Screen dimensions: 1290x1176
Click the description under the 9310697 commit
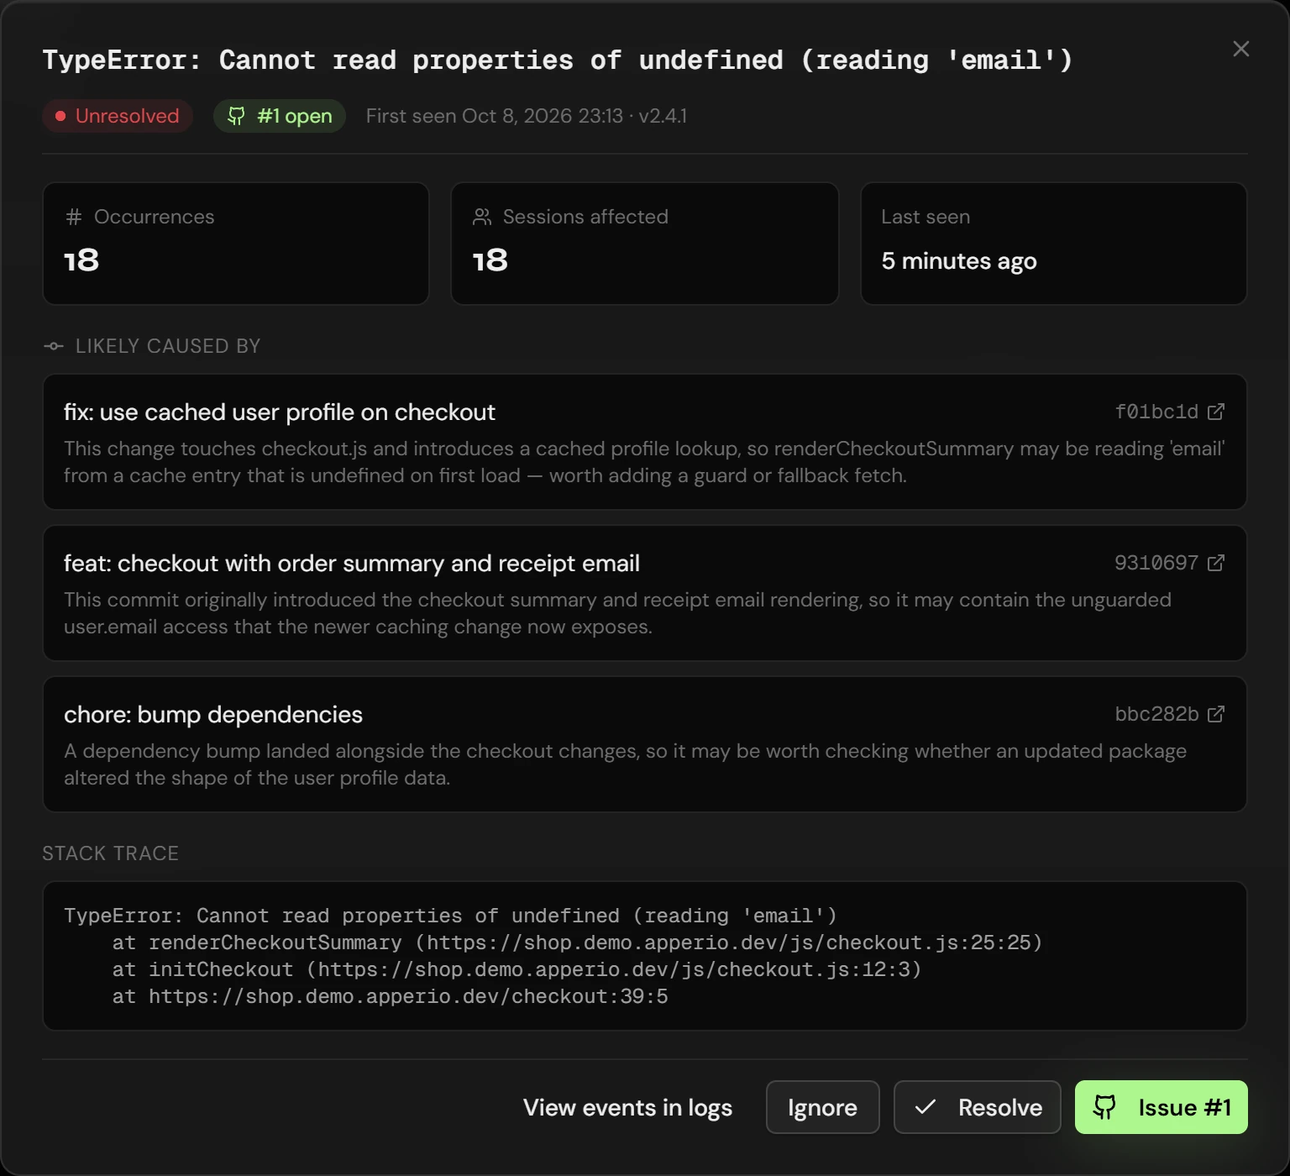pyautogui.click(x=617, y=613)
